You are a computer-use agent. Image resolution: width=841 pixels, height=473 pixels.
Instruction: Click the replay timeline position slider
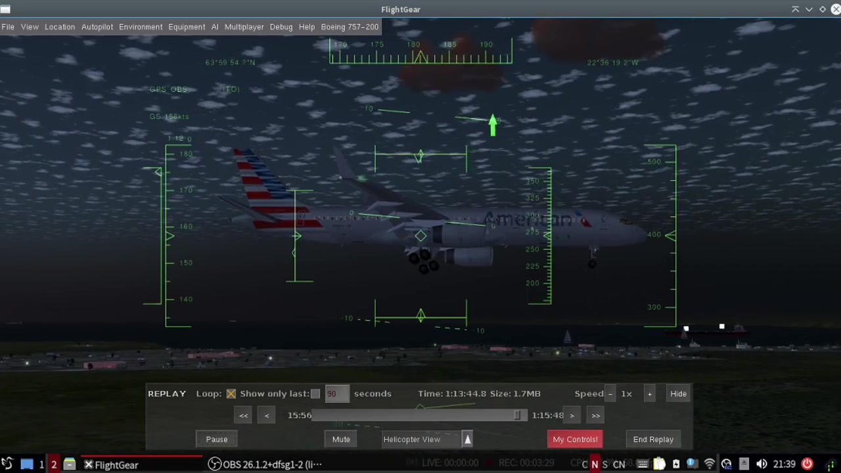[516, 415]
